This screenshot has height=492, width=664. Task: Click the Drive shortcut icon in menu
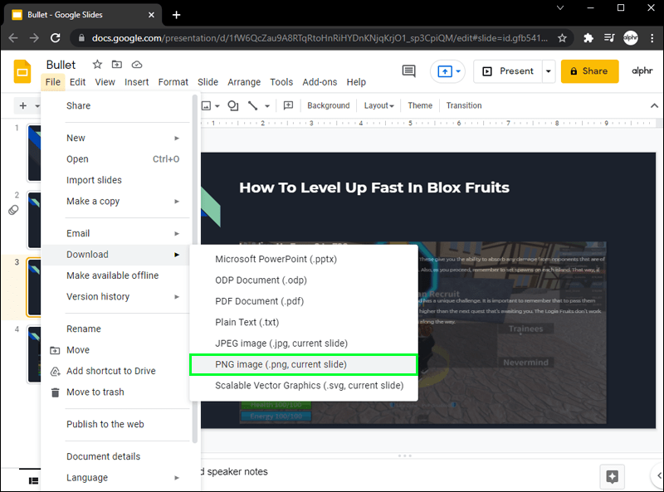[x=55, y=372]
